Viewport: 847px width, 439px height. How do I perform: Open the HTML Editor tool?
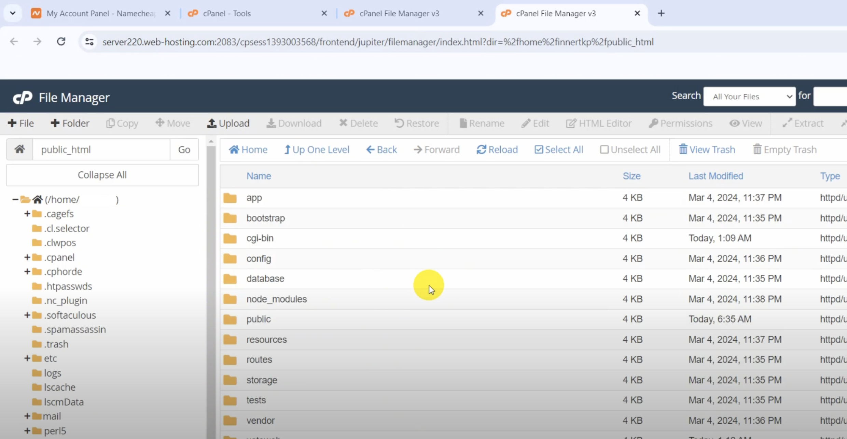click(599, 123)
